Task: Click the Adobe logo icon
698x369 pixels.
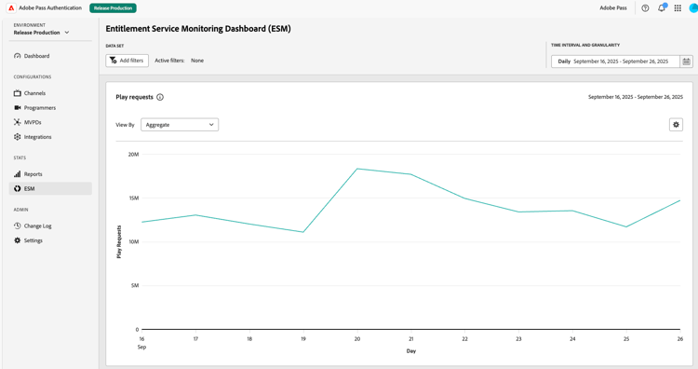Action: (x=11, y=8)
